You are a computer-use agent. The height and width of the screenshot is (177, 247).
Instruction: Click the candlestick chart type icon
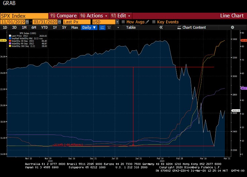(109, 27)
